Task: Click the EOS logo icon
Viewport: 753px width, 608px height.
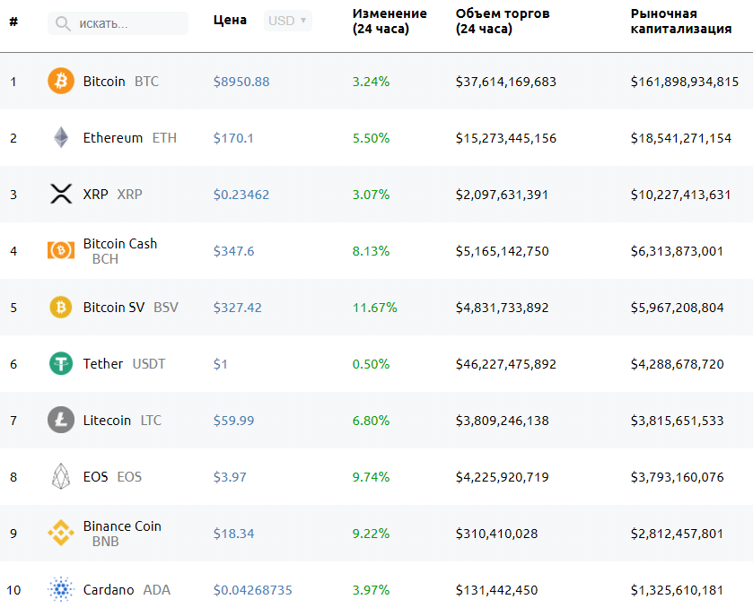Action: click(61, 477)
